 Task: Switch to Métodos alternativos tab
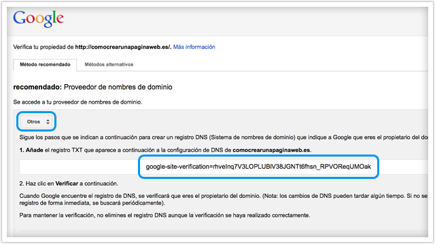(x=109, y=65)
